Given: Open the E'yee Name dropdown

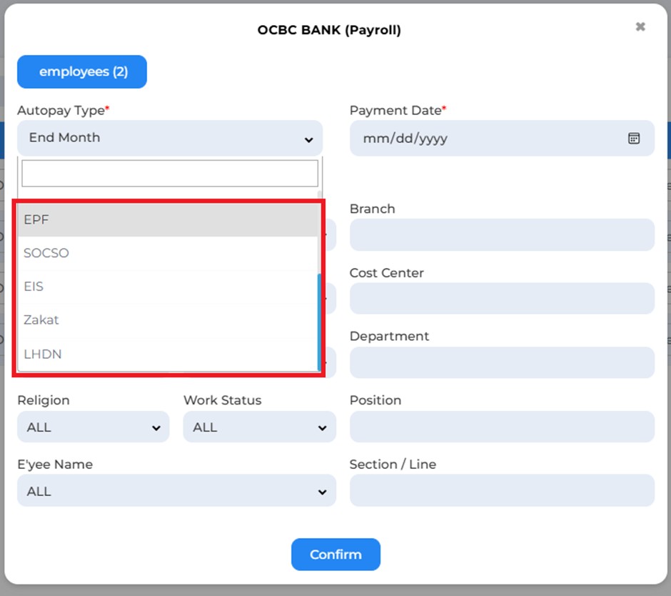Looking at the screenshot, I should pyautogui.click(x=176, y=491).
